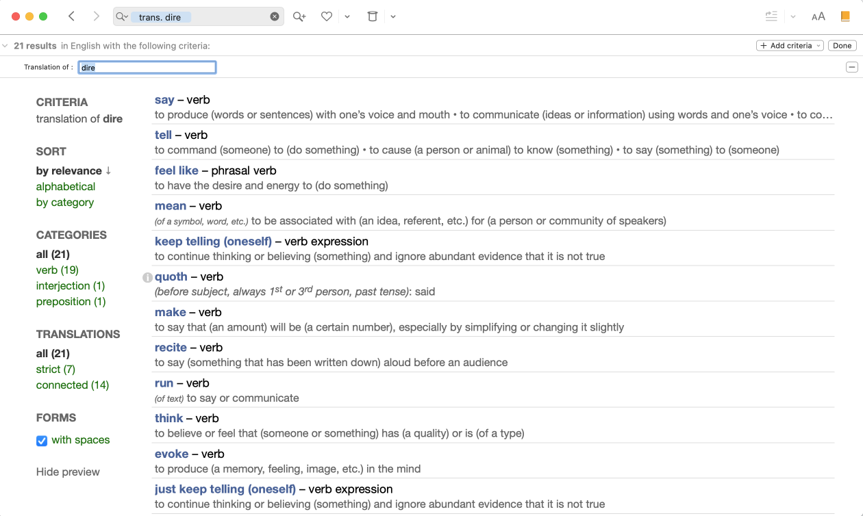Remove the criterion with the minus button
The image size is (863, 516).
click(851, 67)
